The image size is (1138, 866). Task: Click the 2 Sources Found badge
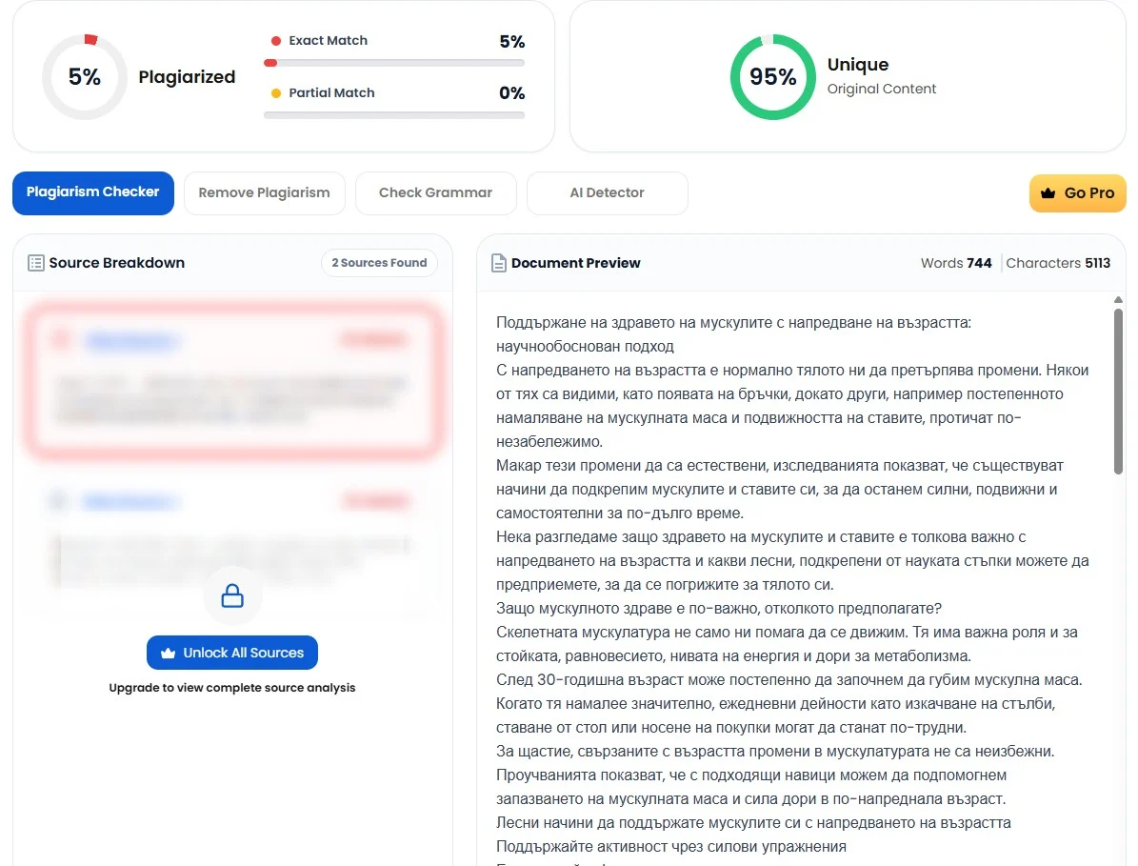[x=380, y=263]
